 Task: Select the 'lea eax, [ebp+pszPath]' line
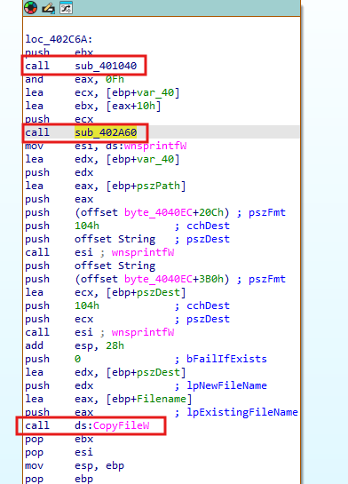(106, 186)
